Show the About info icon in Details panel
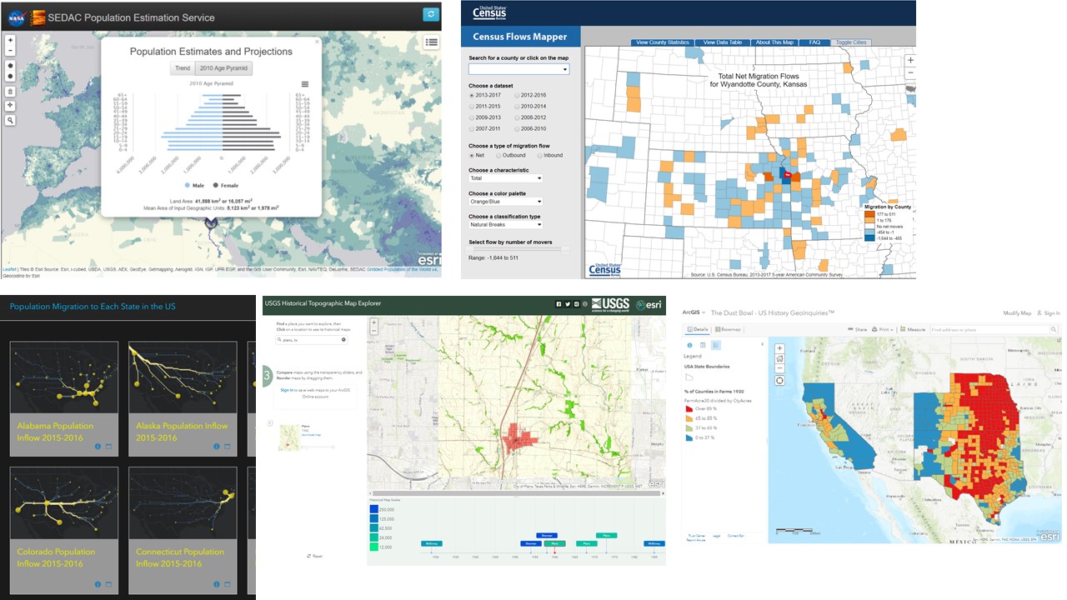The height and width of the screenshot is (600, 1067). coord(690,345)
